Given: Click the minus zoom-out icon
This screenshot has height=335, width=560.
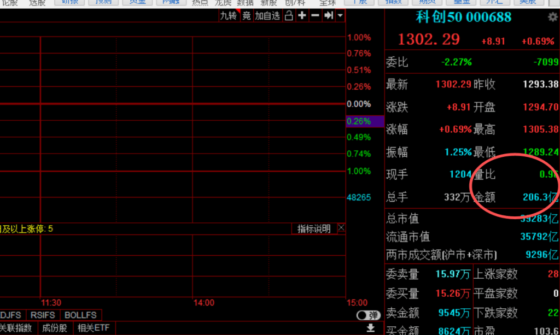Looking at the screenshot, I should click(315, 15).
